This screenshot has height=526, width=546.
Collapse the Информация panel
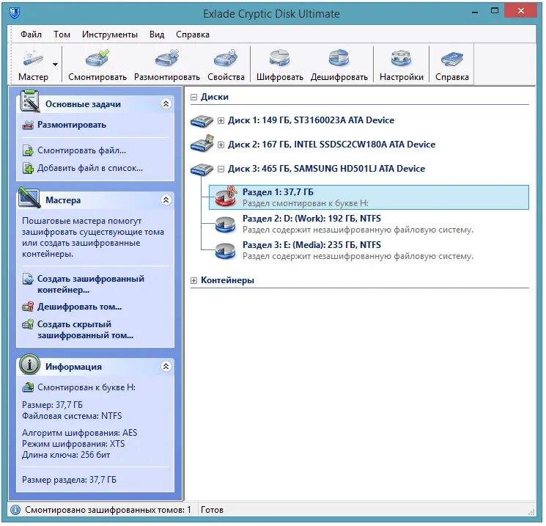coord(166,366)
